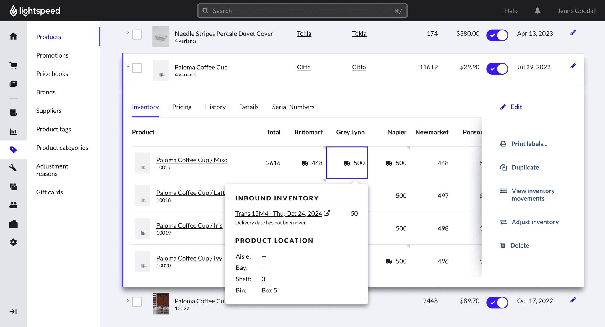This screenshot has height=327, width=605.
Task: Open the Home icon in sidebar
Action: coord(13,36)
